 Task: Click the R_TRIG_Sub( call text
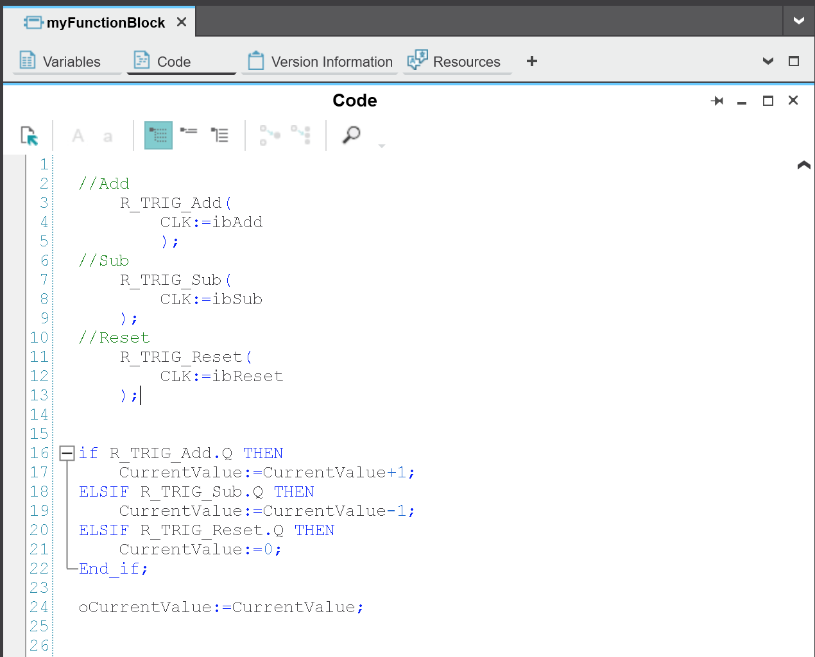(x=176, y=280)
